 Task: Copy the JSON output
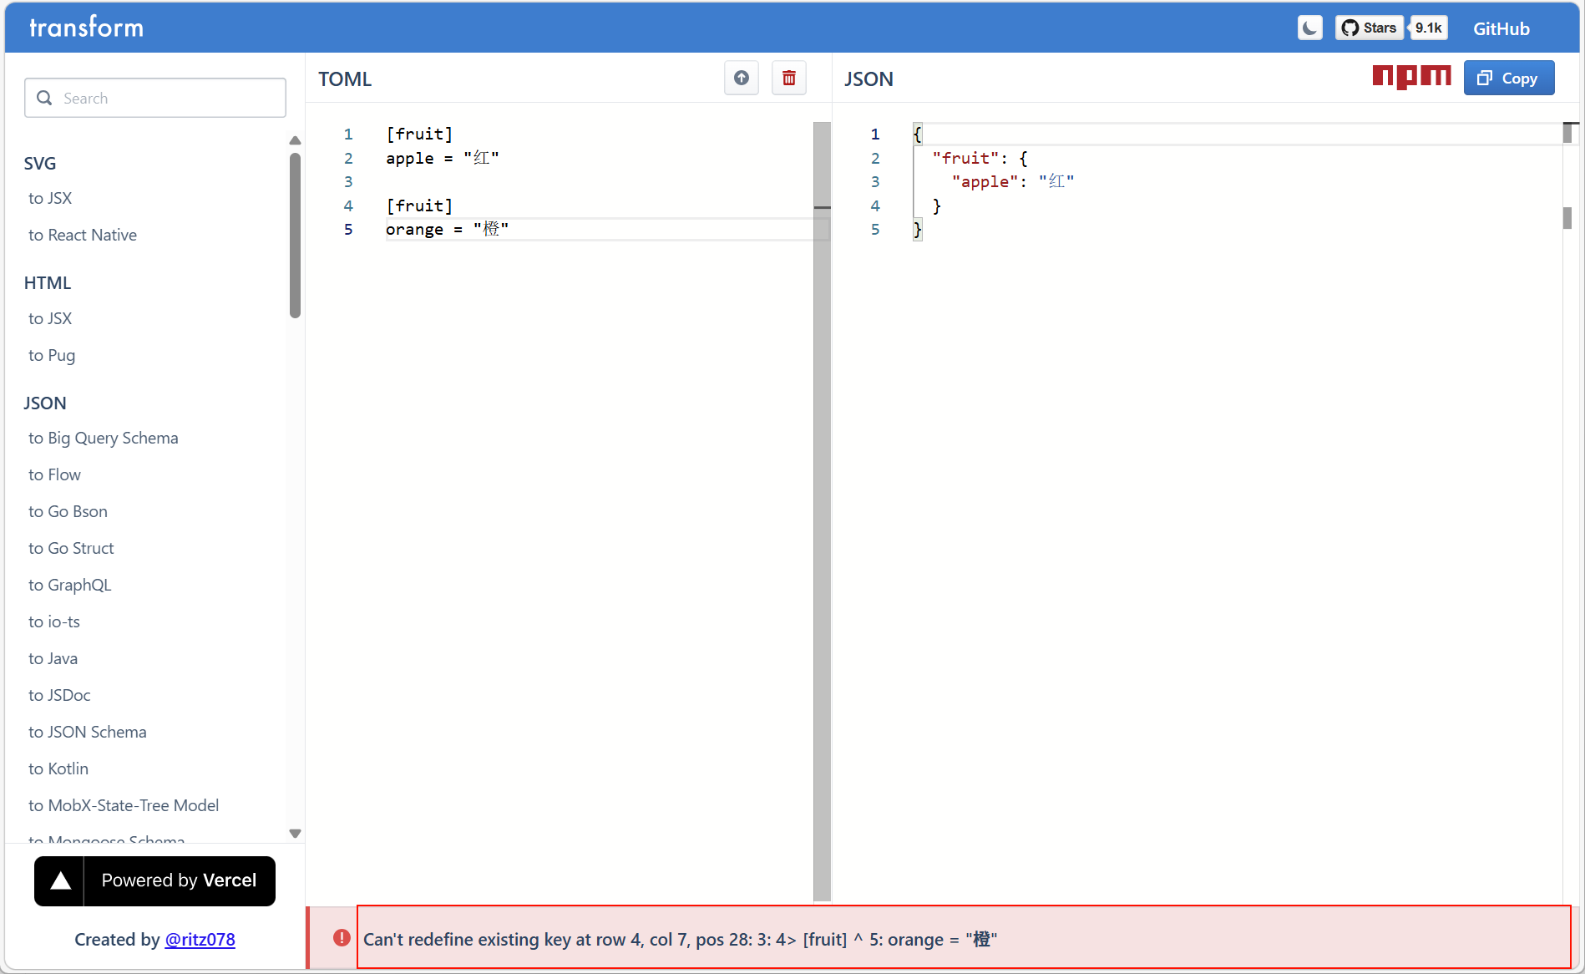click(x=1508, y=79)
